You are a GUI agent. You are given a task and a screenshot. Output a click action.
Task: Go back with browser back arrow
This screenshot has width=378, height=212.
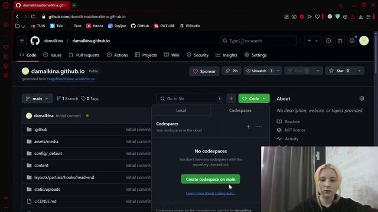click(17, 16)
